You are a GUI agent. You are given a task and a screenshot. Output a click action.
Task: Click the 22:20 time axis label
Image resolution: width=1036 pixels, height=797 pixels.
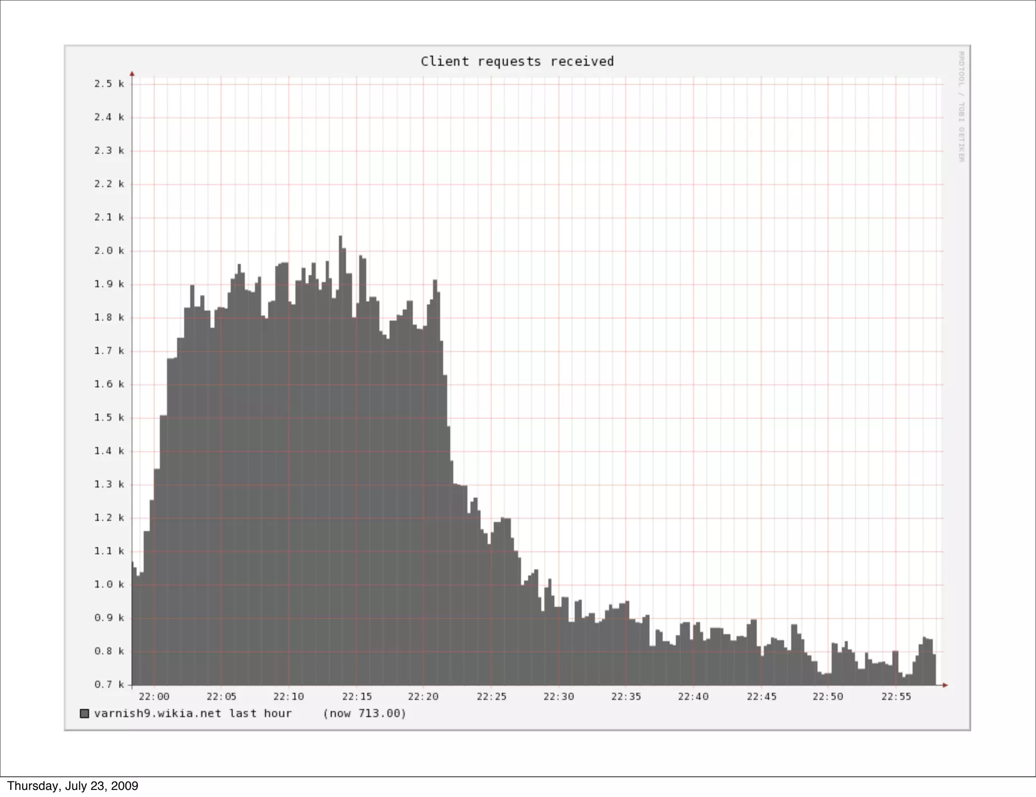(423, 697)
